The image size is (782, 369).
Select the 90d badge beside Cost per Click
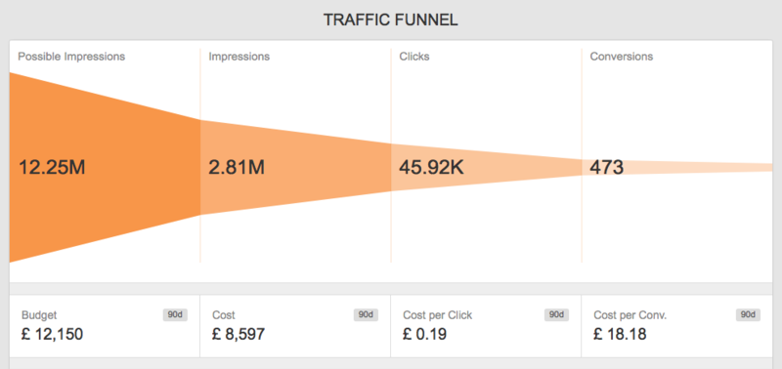tap(556, 314)
